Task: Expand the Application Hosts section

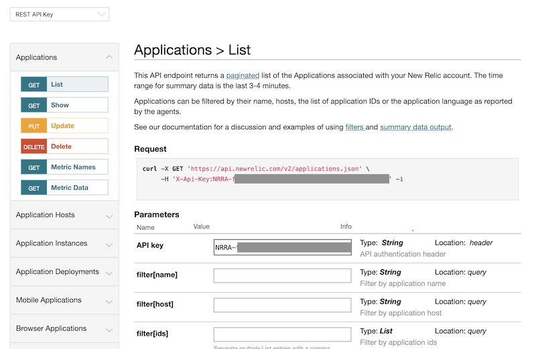Action: click(x=64, y=215)
